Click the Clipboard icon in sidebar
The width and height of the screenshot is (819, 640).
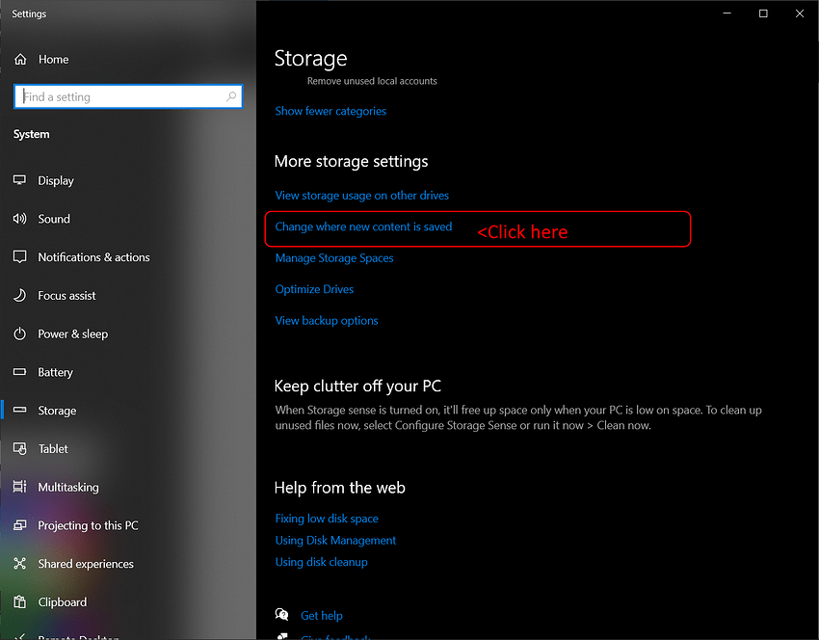click(x=20, y=602)
